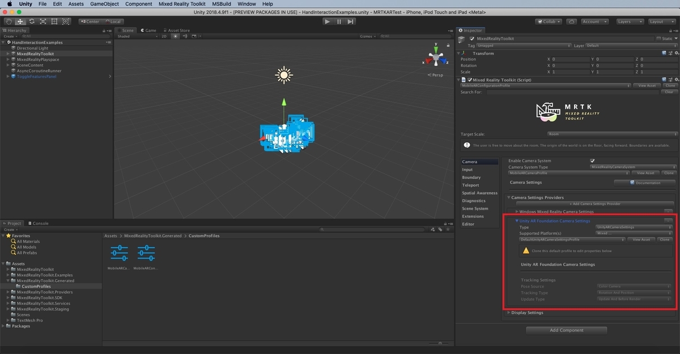Open Camera System Type dropdown
This screenshot has width=680, height=354.
(633, 167)
